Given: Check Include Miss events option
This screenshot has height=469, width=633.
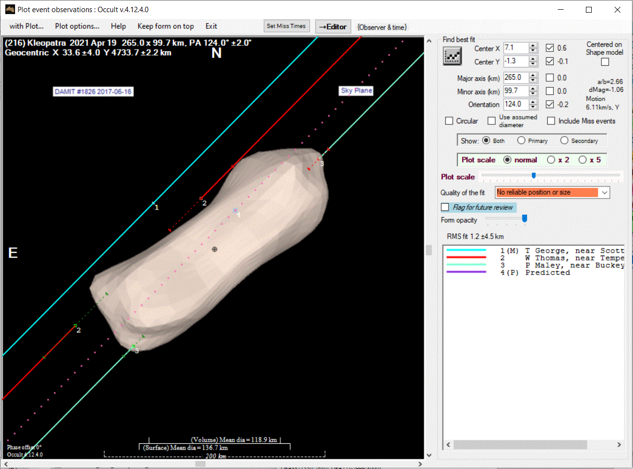Looking at the screenshot, I should tap(551, 121).
